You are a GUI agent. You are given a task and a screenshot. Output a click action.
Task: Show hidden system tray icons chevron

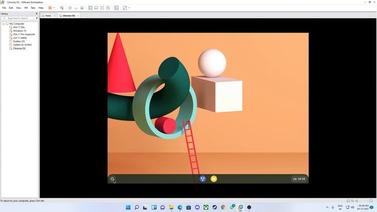(328, 207)
